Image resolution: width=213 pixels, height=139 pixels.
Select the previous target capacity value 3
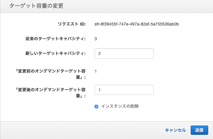tap(96, 39)
